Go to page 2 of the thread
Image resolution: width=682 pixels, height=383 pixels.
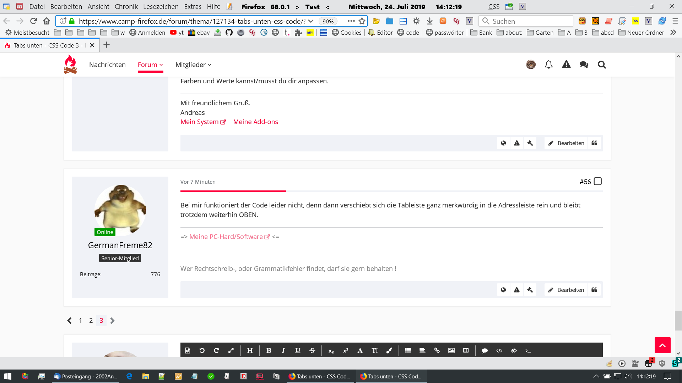point(91,321)
